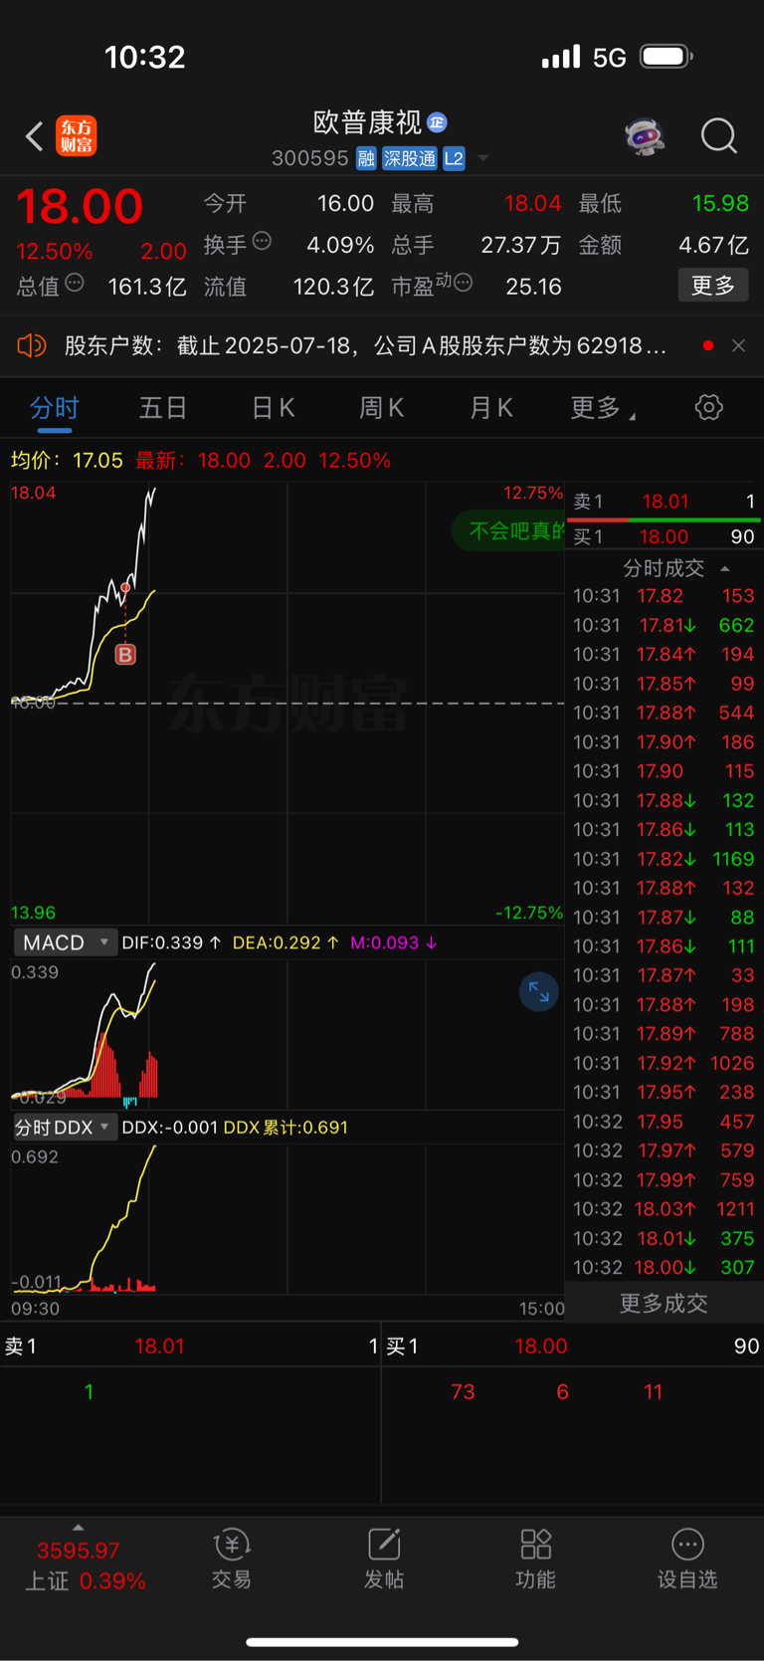Tap the blue verified badge beside 欧普康视

(x=437, y=122)
